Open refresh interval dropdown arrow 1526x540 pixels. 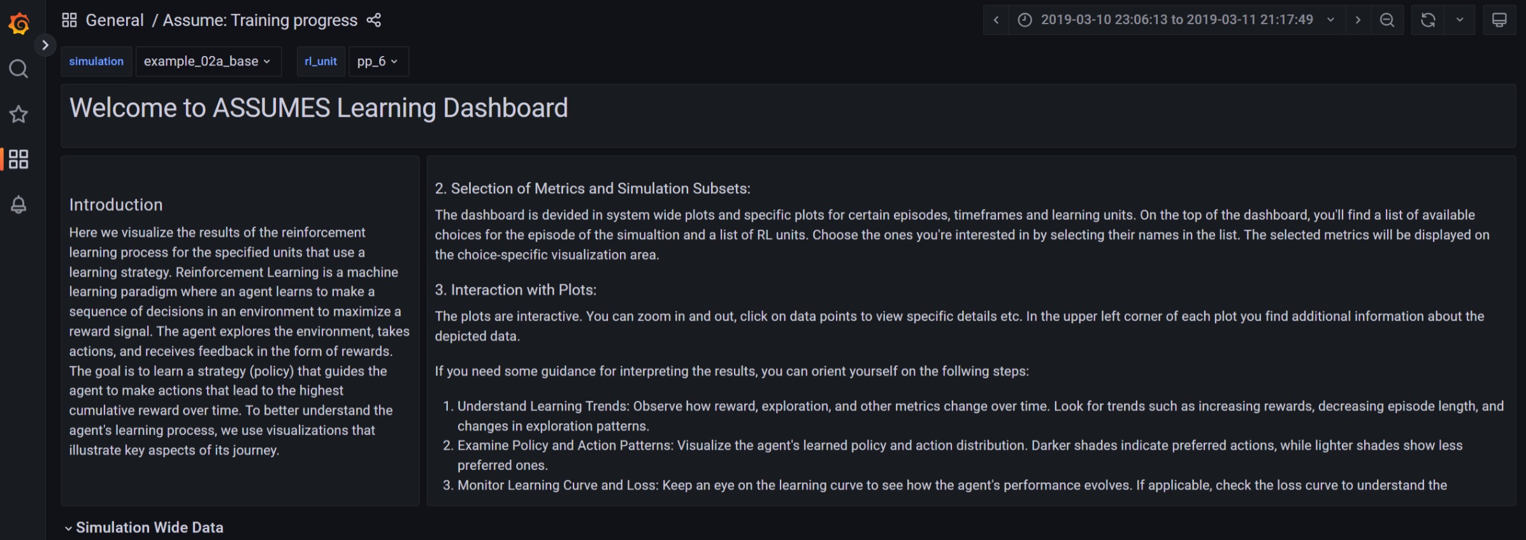tap(1460, 20)
